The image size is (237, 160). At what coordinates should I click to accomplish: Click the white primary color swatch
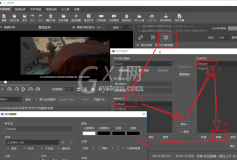pyautogui.click(x=89, y=133)
